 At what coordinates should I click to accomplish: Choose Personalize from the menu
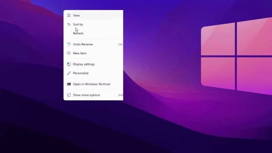(93, 73)
